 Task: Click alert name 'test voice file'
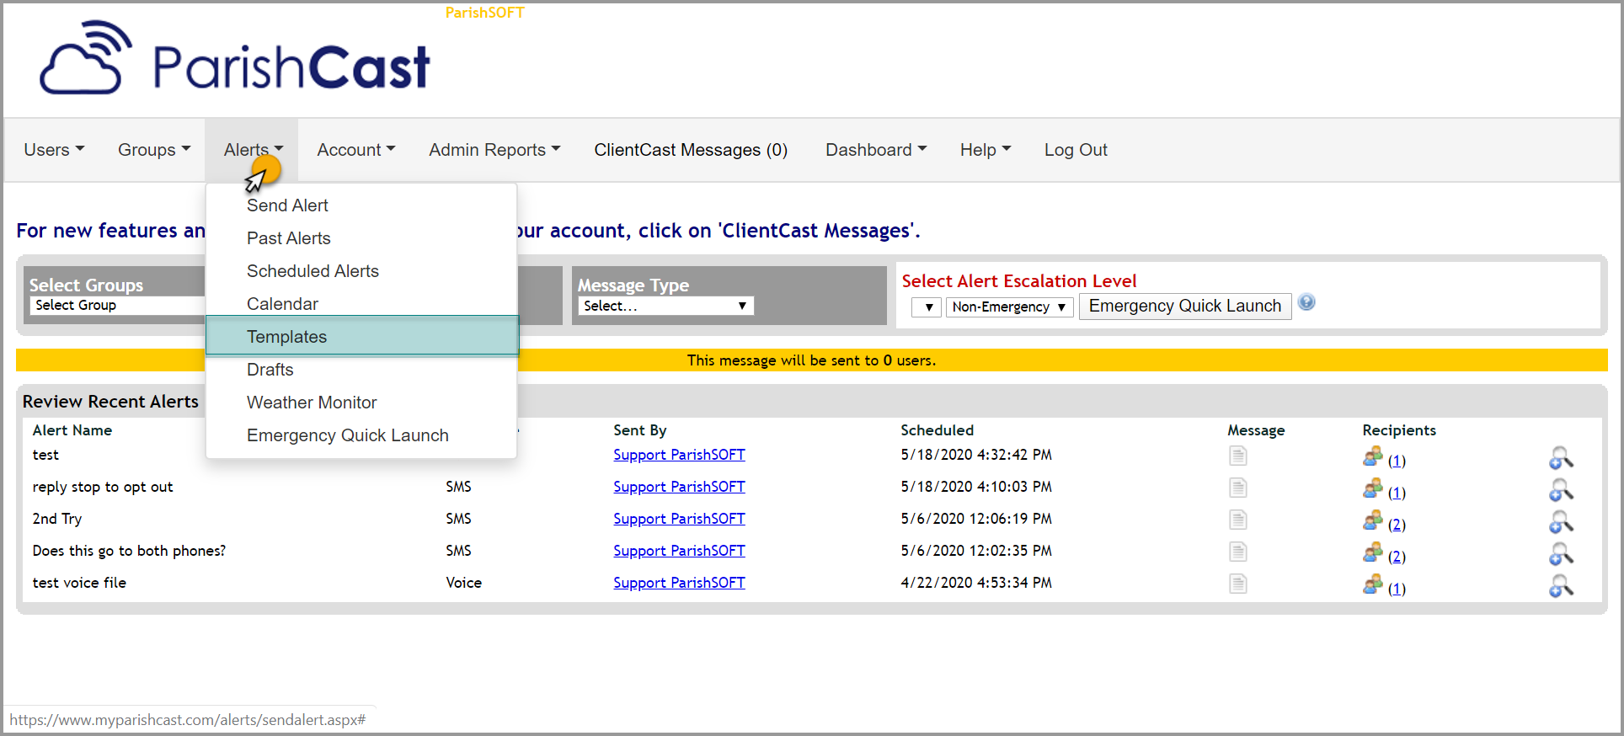pos(79,583)
